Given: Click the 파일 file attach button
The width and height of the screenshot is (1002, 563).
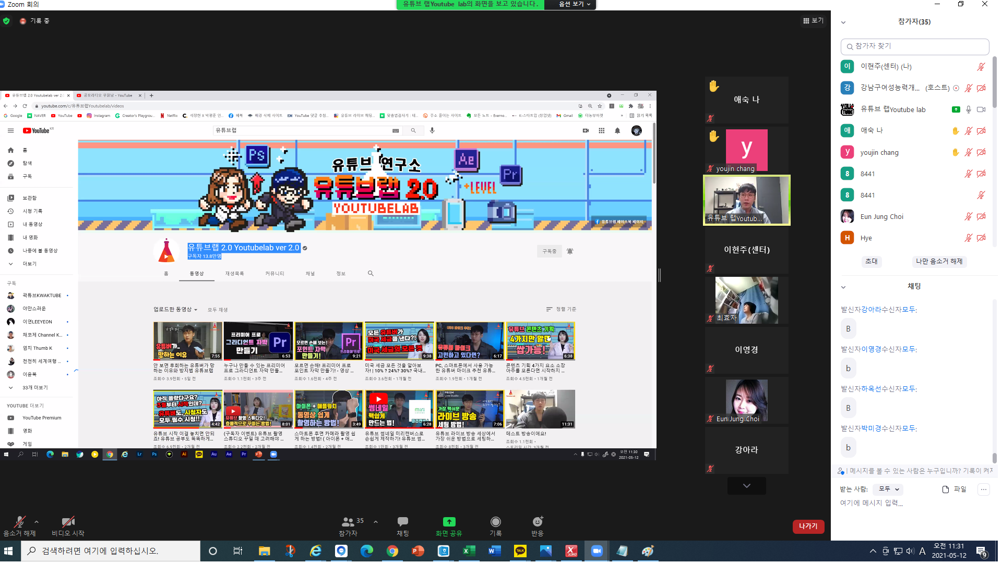Looking at the screenshot, I should click(955, 489).
